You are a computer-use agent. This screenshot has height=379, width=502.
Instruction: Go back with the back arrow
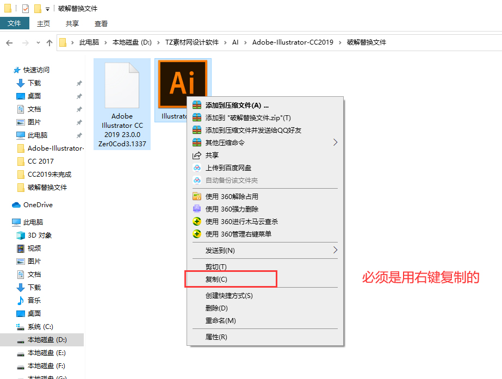pyautogui.click(x=9, y=42)
